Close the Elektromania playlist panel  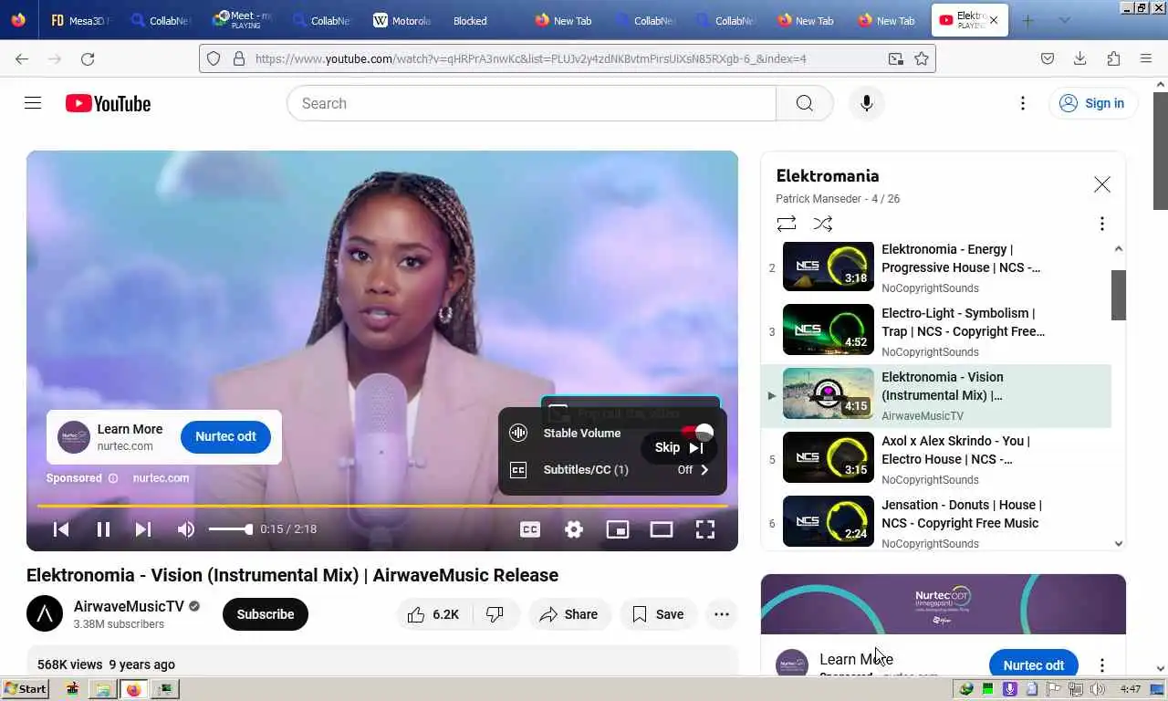[1102, 184]
